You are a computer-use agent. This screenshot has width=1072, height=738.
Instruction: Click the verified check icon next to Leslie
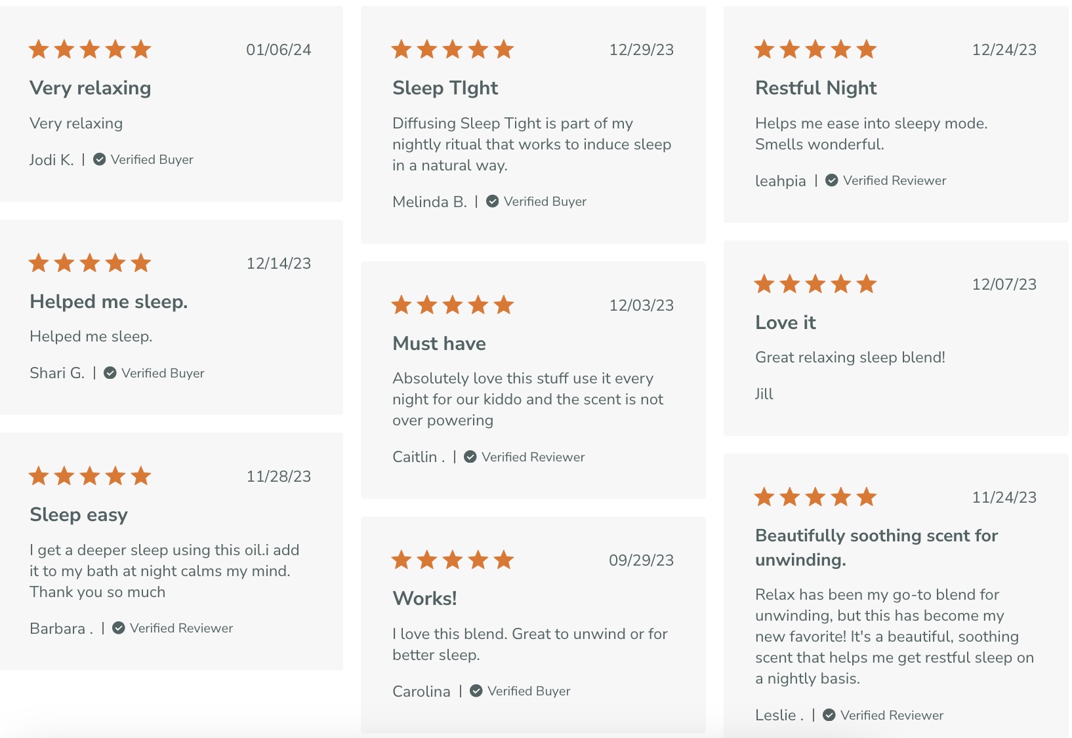(829, 715)
